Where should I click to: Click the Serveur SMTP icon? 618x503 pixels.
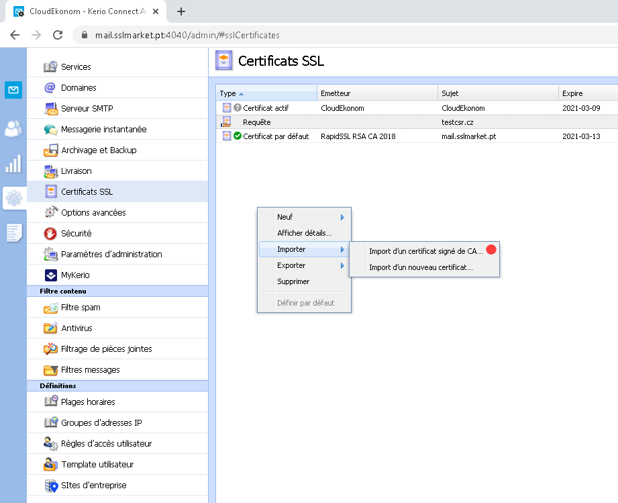(51, 109)
